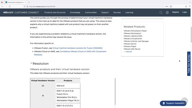Open the globe language selector
192x108 pixels.
click(x=167, y=13)
